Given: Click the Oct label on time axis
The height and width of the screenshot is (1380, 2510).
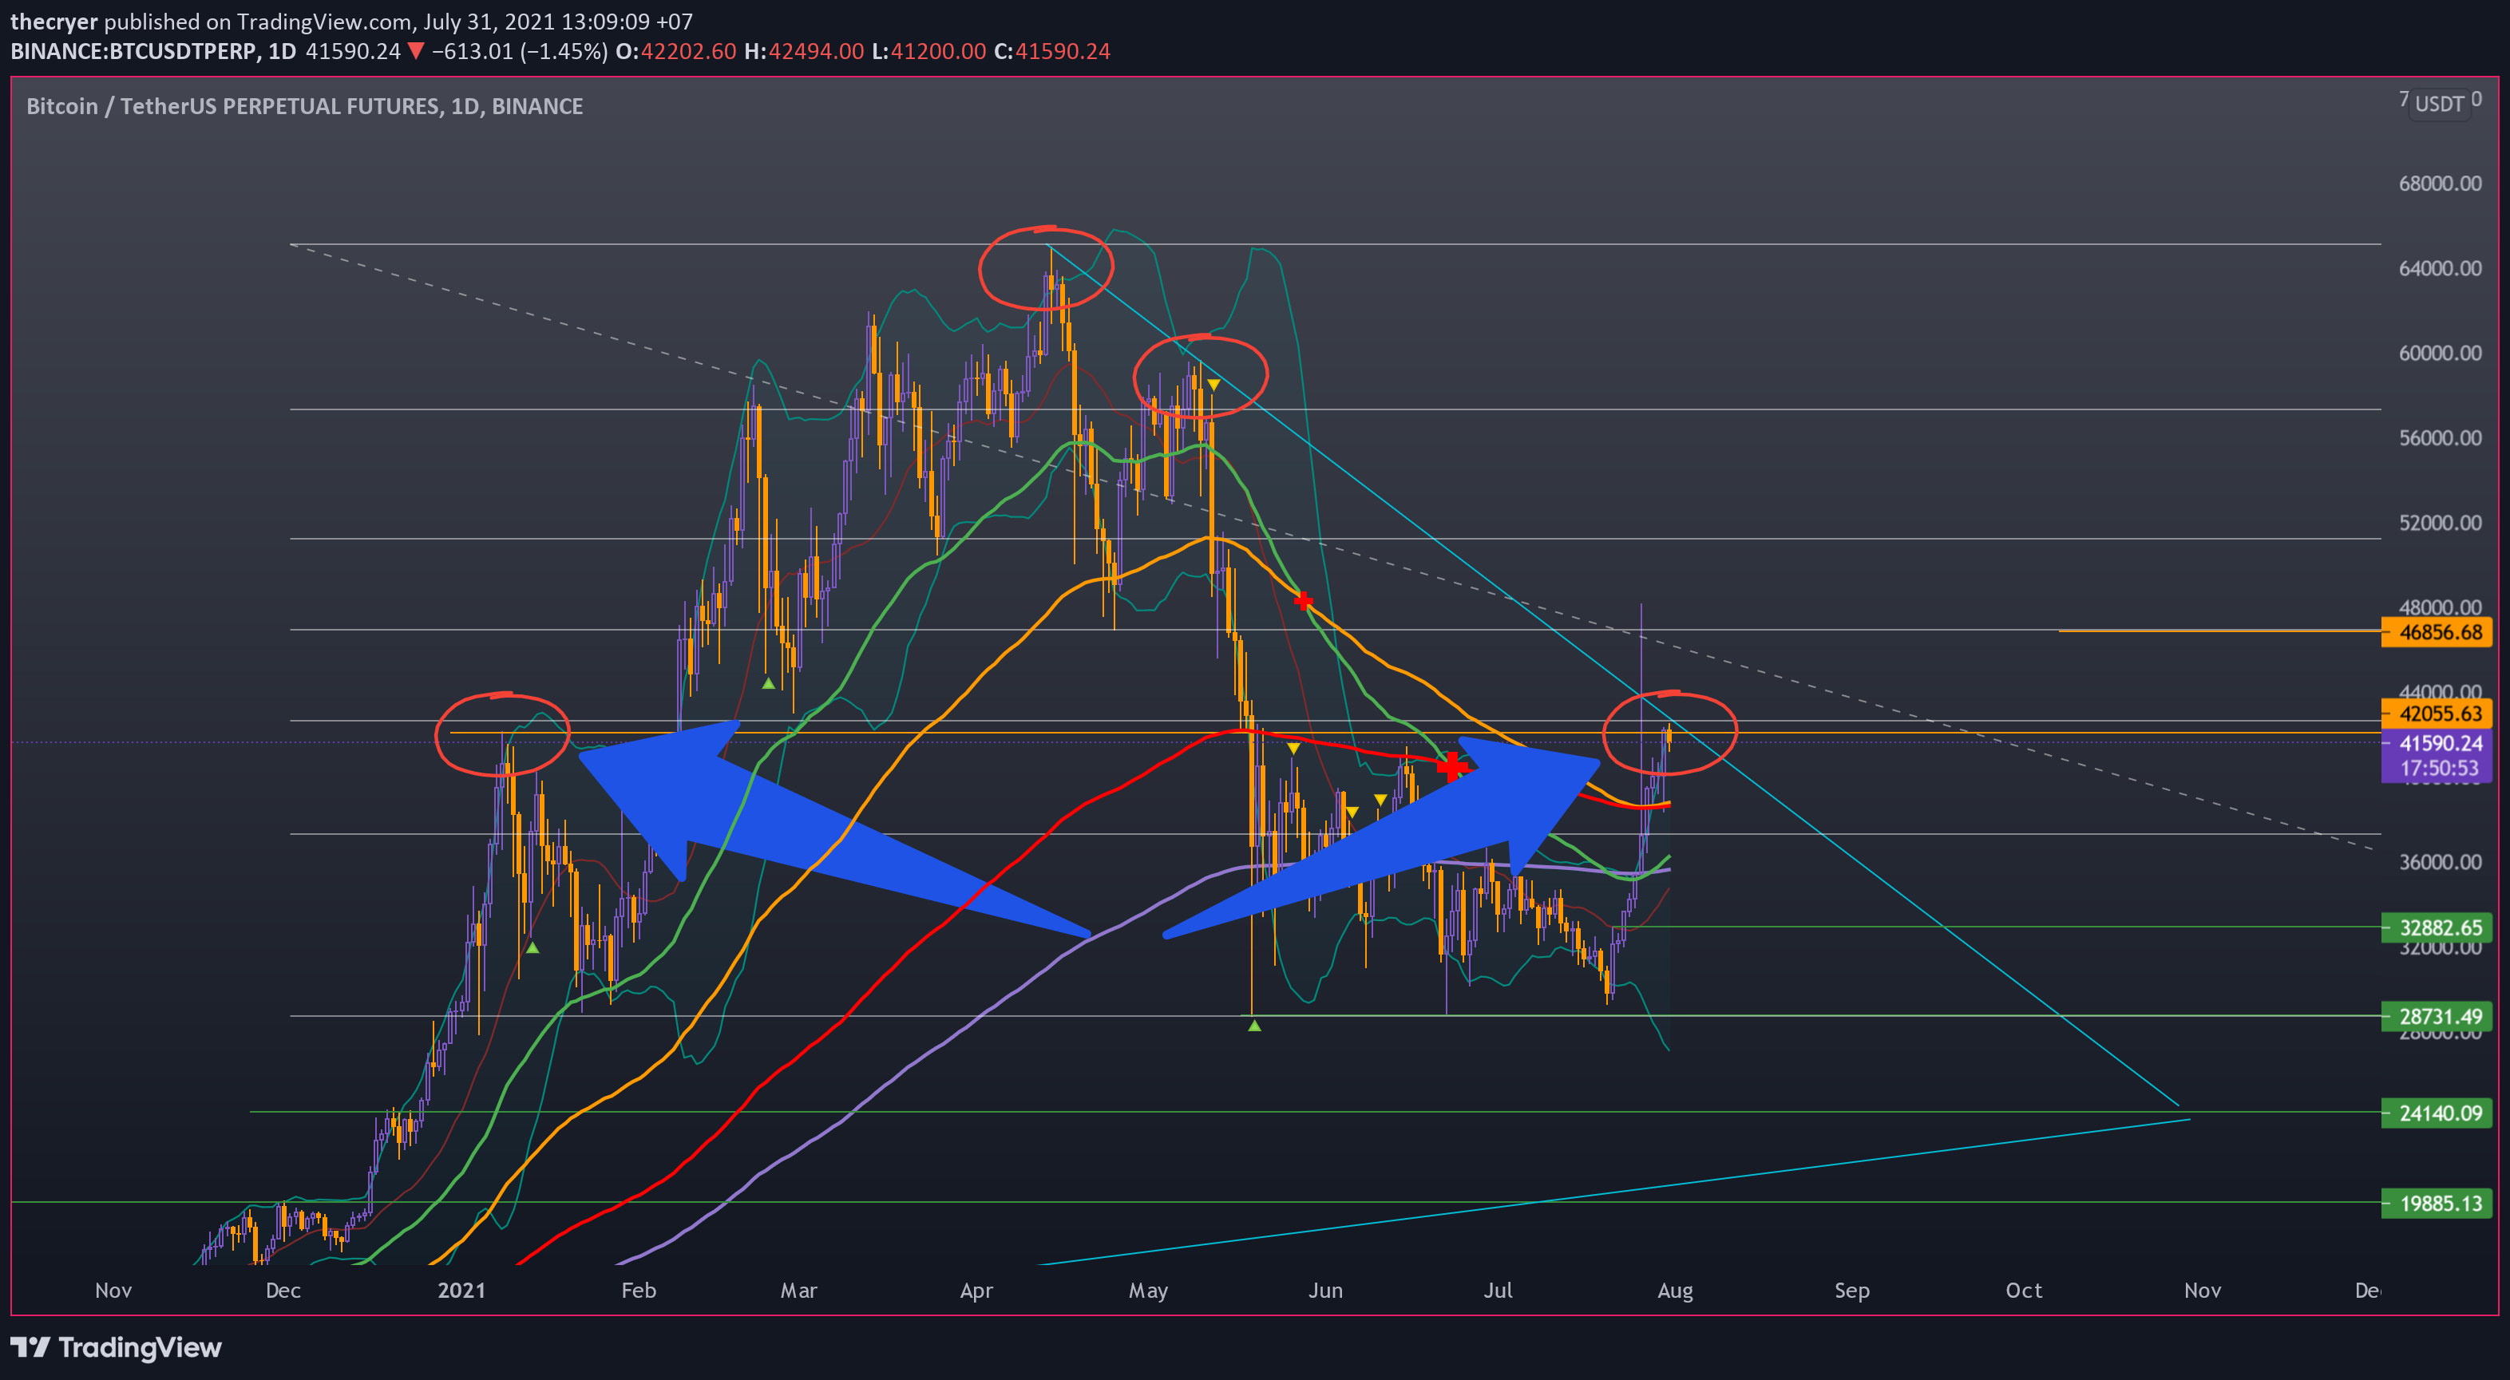Looking at the screenshot, I should (x=2024, y=1291).
